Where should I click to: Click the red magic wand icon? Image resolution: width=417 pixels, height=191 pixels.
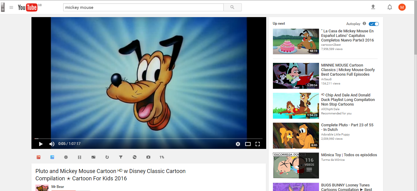coord(38,157)
